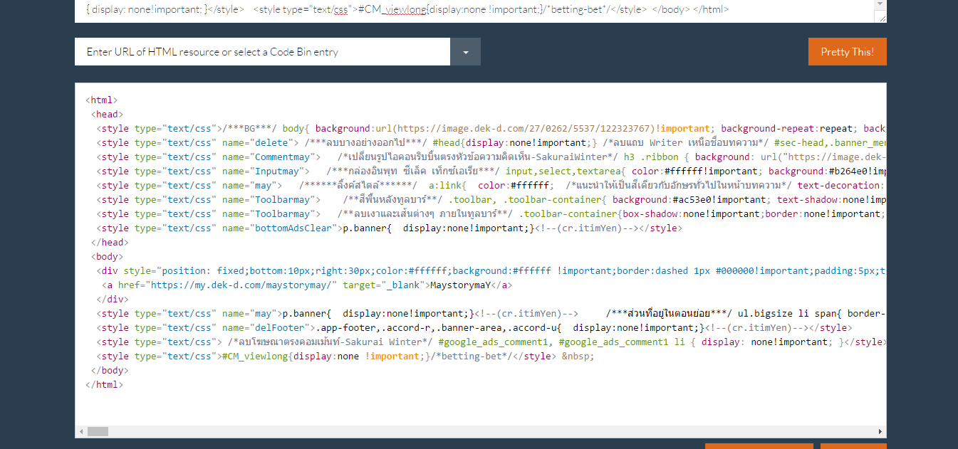The width and height of the screenshot is (958, 449).
Task: Click the opening <body> tag
Action: [x=107, y=257]
